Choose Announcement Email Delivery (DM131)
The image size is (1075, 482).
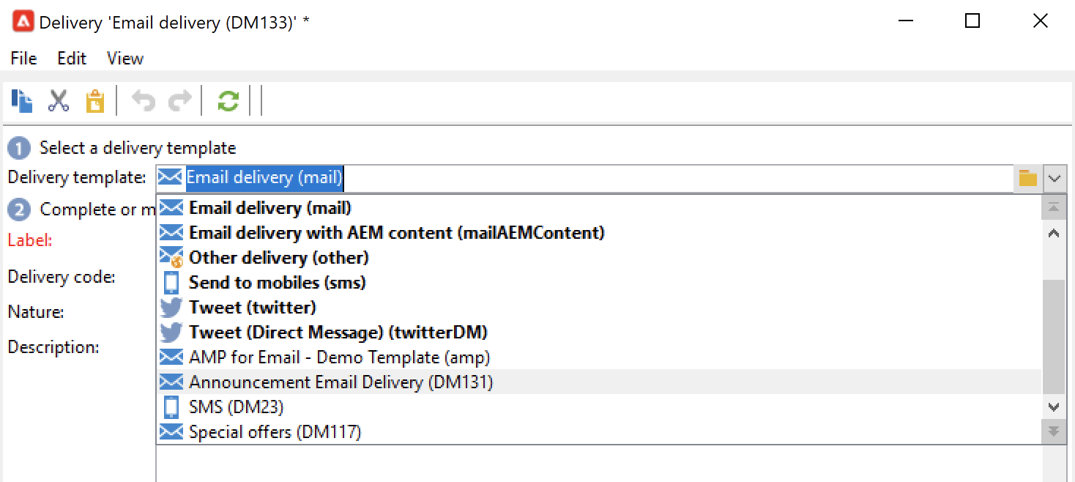point(341,382)
